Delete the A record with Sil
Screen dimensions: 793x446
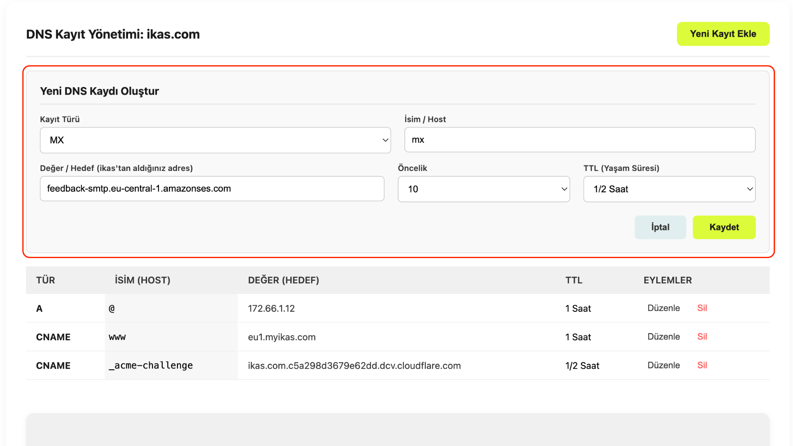[x=702, y=308]
